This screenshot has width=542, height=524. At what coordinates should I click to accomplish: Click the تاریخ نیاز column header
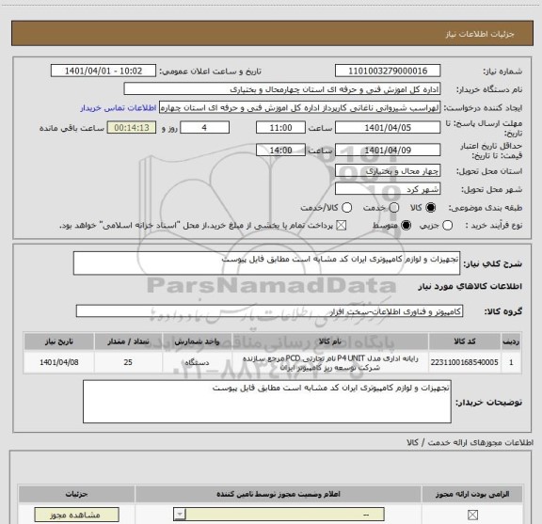(x=58, y=341)
